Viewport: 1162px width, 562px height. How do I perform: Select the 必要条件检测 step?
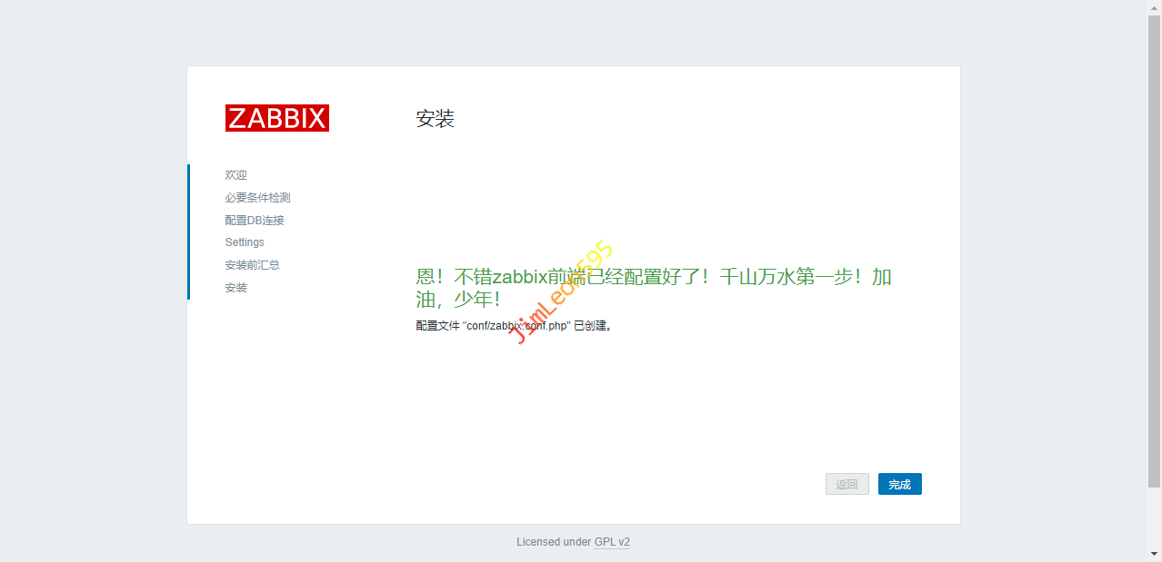pyautogui.click(x=257, y=198)
